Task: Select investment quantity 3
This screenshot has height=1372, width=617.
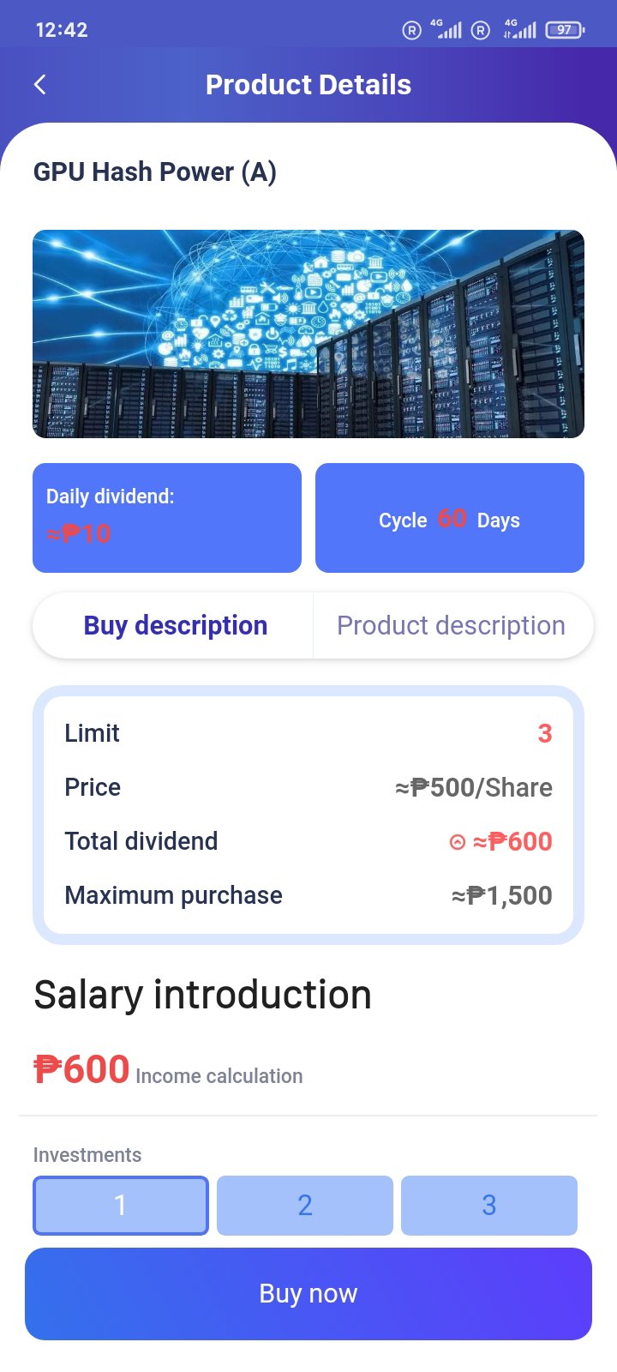Action: pos(489,1205)
